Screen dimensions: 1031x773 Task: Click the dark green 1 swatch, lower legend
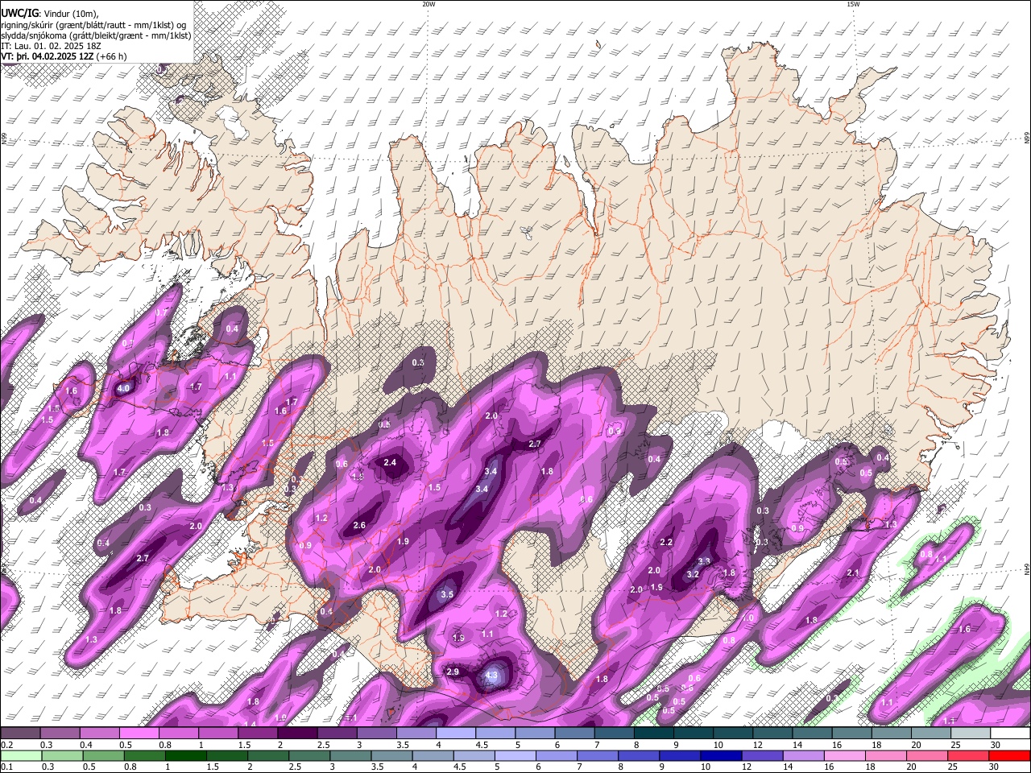pyautogui.click(x=185, y=755)
